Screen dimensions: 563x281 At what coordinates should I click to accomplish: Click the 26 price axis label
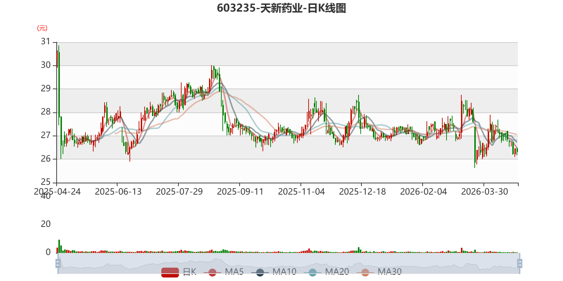[x=46, y=159]
